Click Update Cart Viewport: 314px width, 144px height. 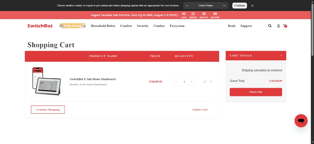pyautogui.click(x=200, y=110)
